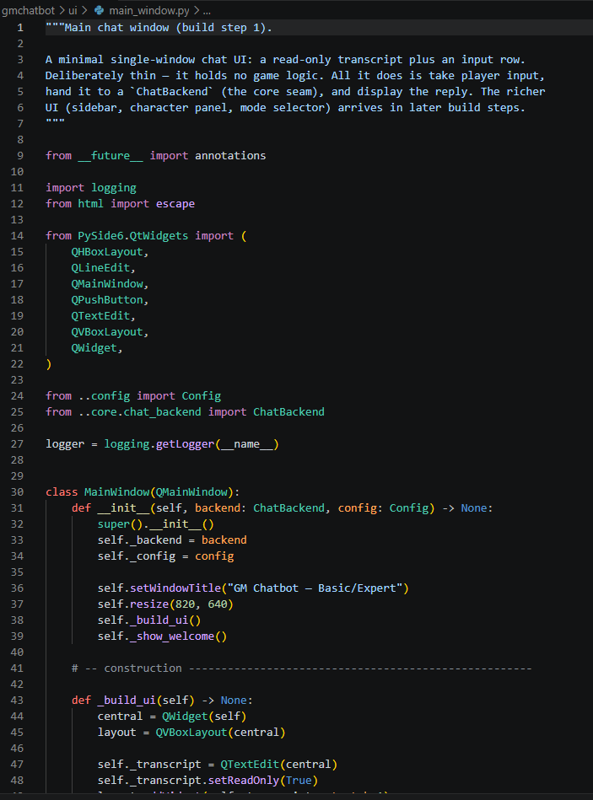Viewport: 593px width, 800px height.
Task: Click 'super().__init__()' on line 32
Action: pos(156,524)
